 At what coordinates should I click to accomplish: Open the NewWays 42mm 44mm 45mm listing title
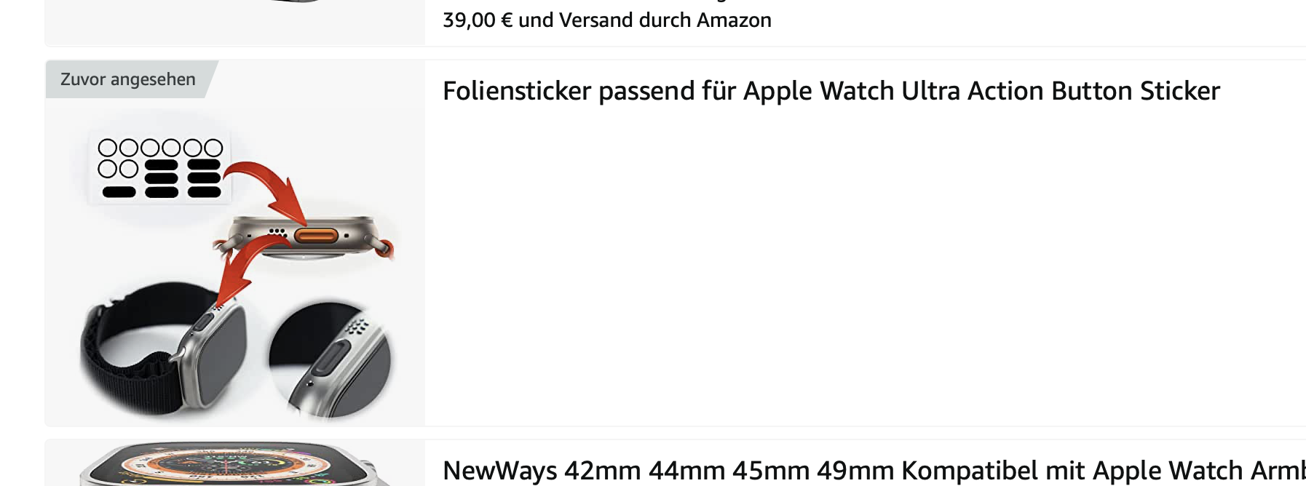click(874, 470)
